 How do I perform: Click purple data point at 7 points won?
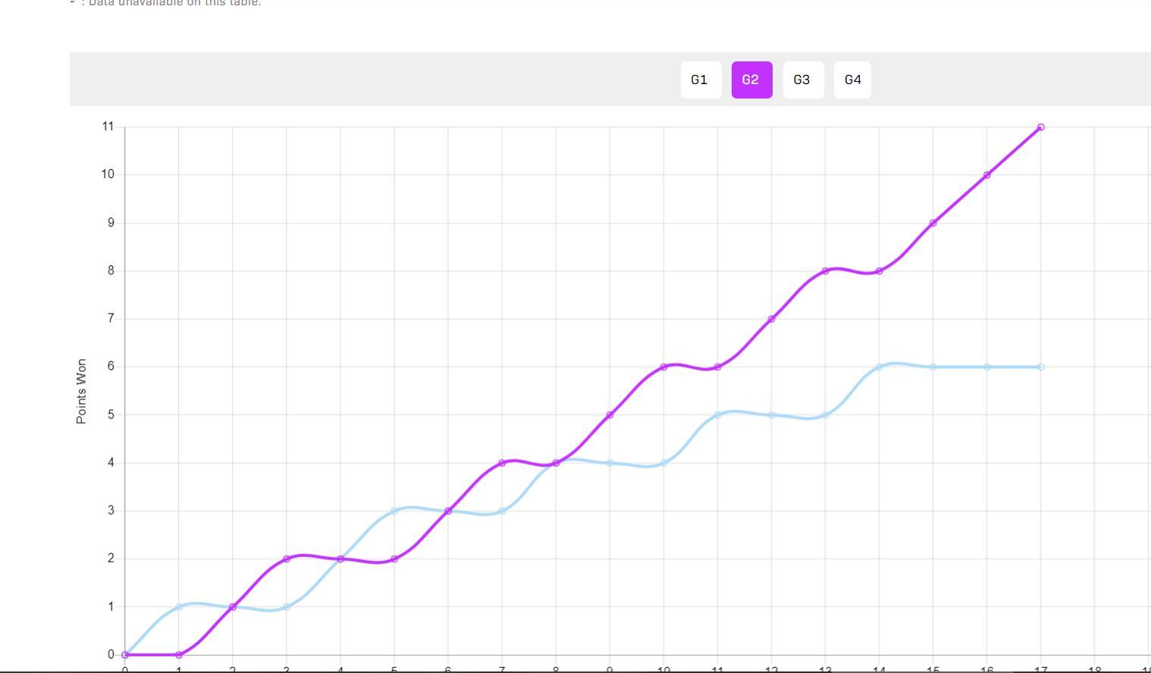pyautogui.click(x=771, y=319)
